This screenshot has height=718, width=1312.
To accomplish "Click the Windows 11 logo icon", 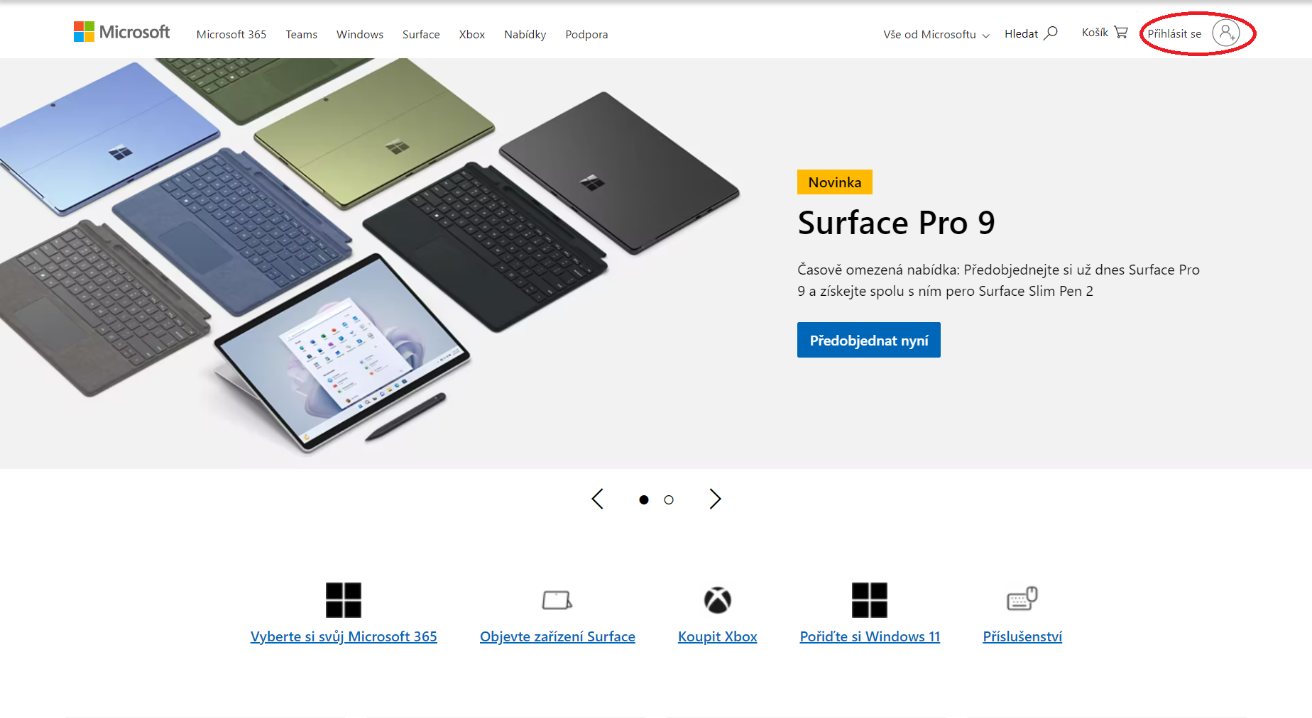I will pyautogui.click(x=870, y=600).
